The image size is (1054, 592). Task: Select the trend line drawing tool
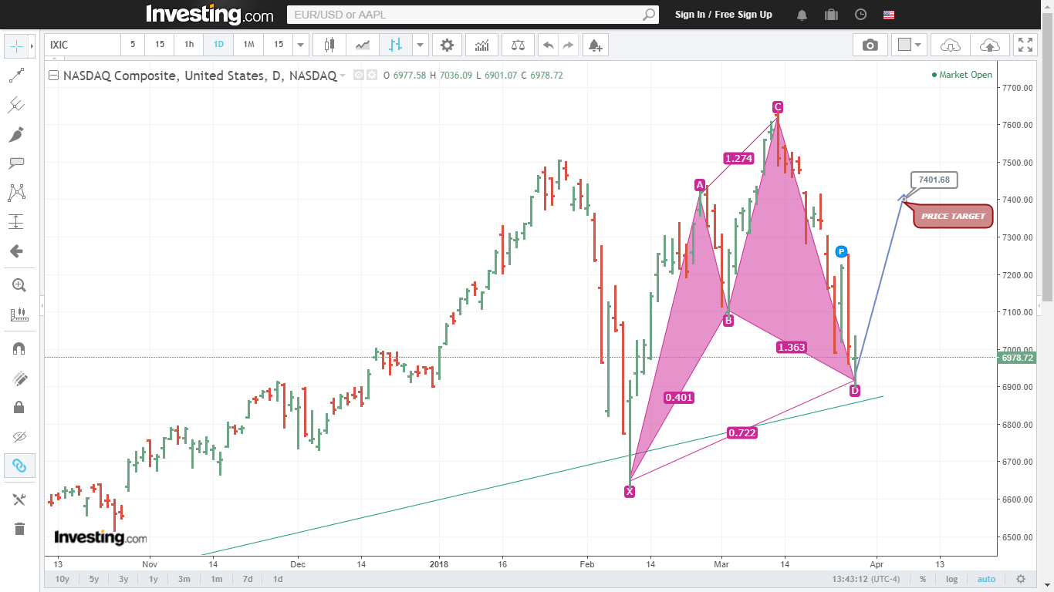click(x=17, y=76)
